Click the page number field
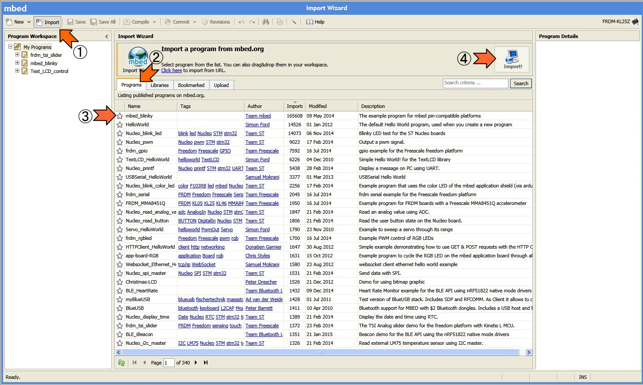 click(169, 363)
